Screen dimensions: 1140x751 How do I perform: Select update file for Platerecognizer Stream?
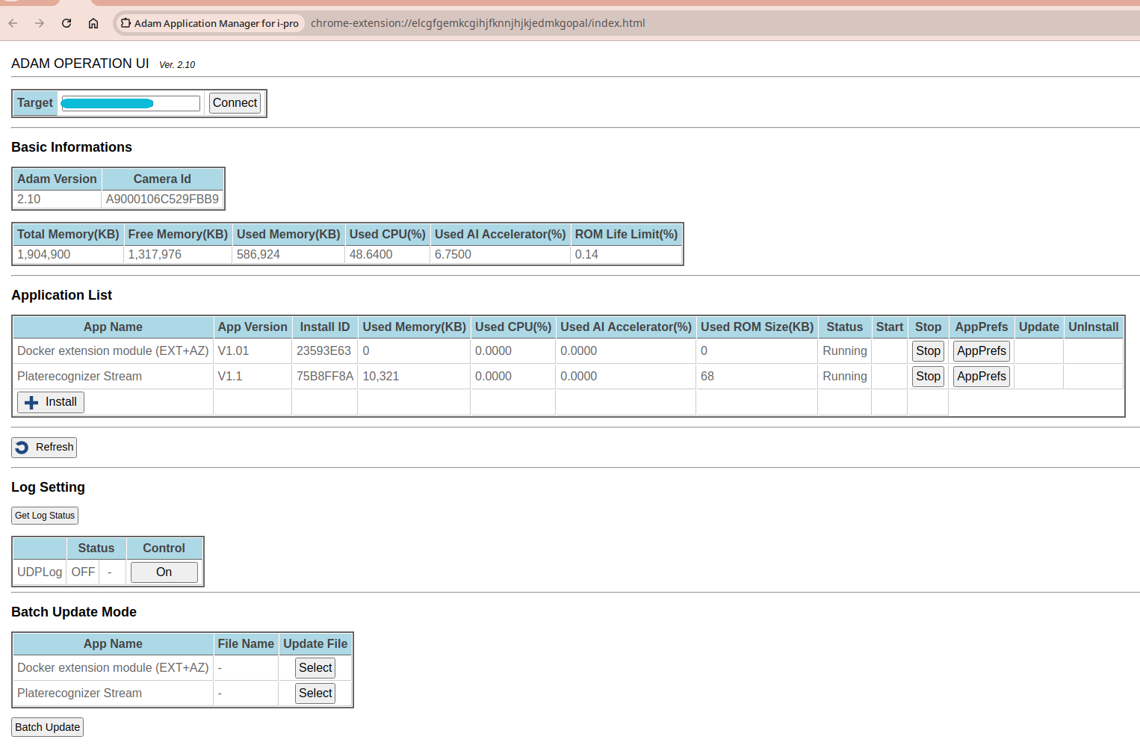point(315,693)
